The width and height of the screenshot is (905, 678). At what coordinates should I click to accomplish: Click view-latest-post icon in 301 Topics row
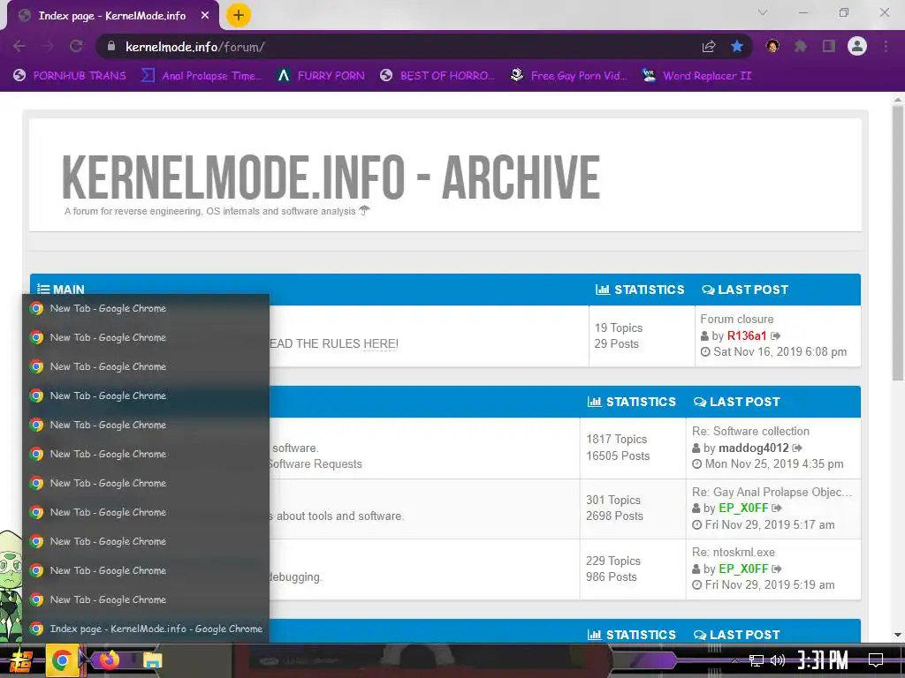coord(778,508)
